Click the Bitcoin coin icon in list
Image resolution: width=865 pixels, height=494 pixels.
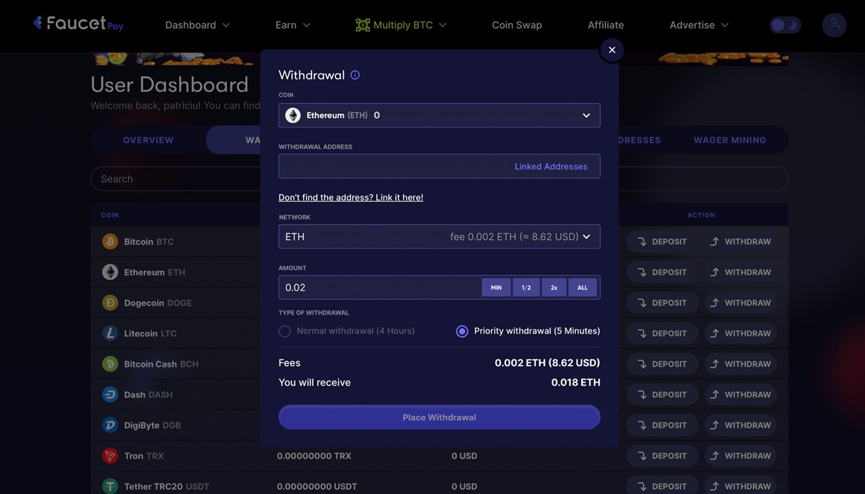pos(110,241)
